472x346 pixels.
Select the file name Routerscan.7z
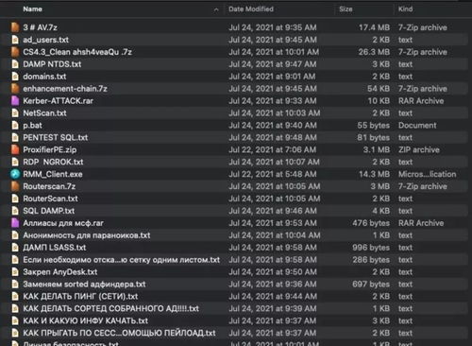pos(49,186)
